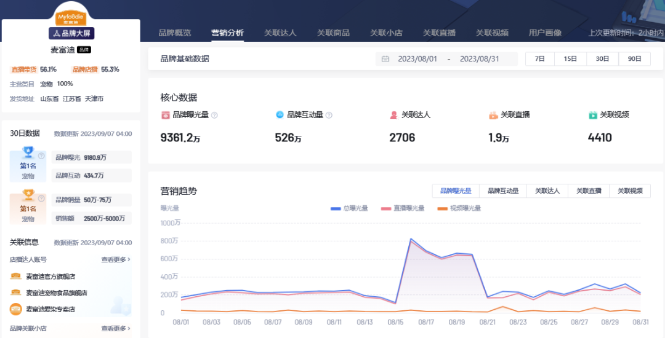The image size is (665, 338).
Task: Click the 526万 interaction value
Action: pos(288,138)
